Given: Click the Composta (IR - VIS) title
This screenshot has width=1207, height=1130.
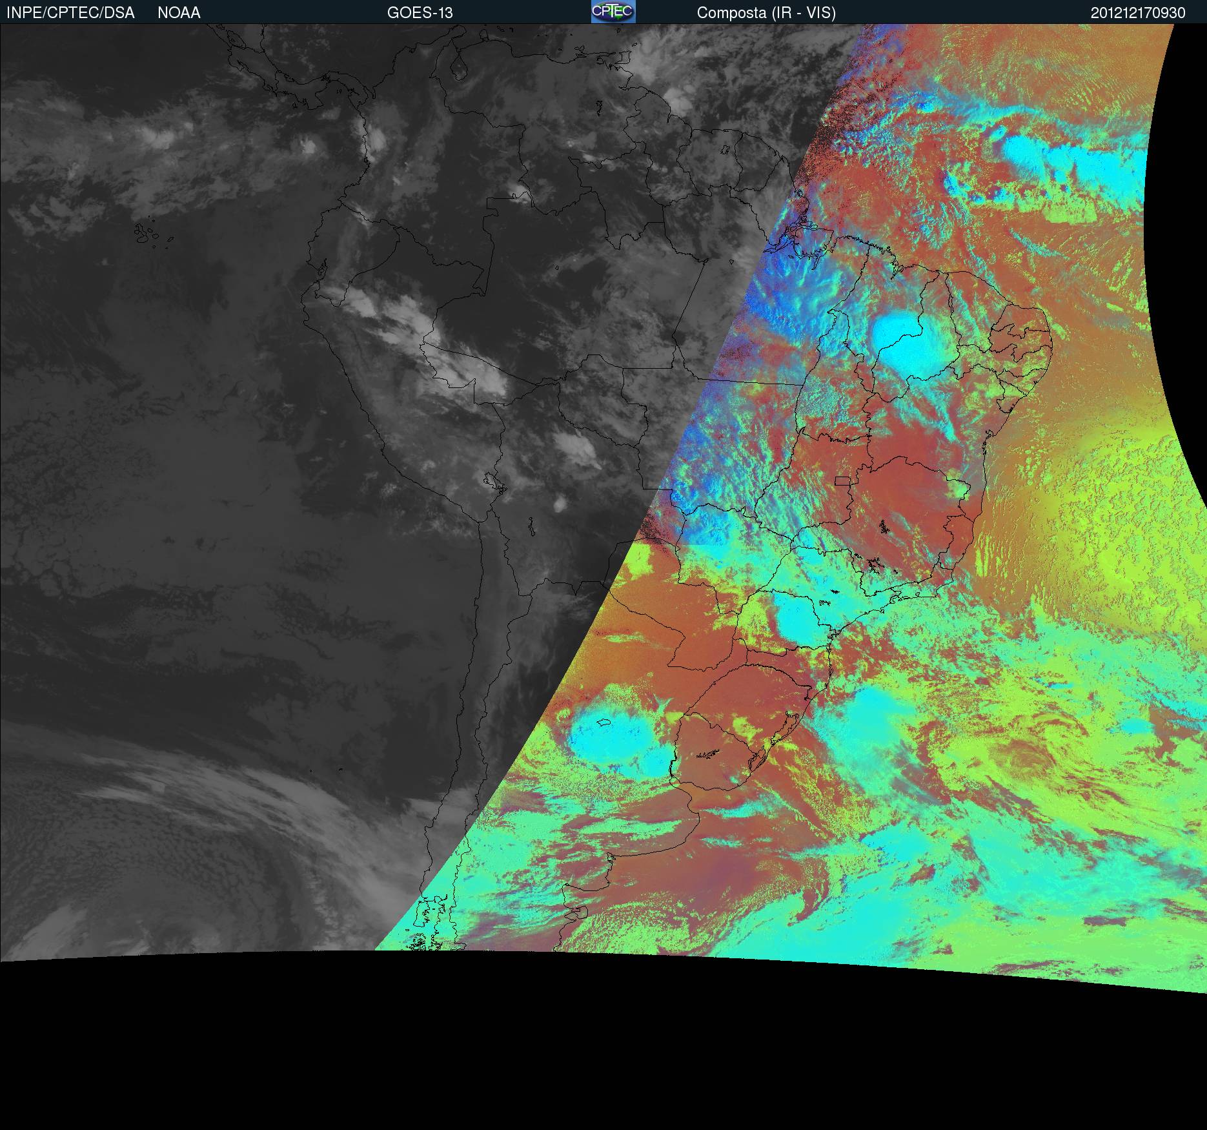Looking at the screenshot, I should (x=766, y=13).
